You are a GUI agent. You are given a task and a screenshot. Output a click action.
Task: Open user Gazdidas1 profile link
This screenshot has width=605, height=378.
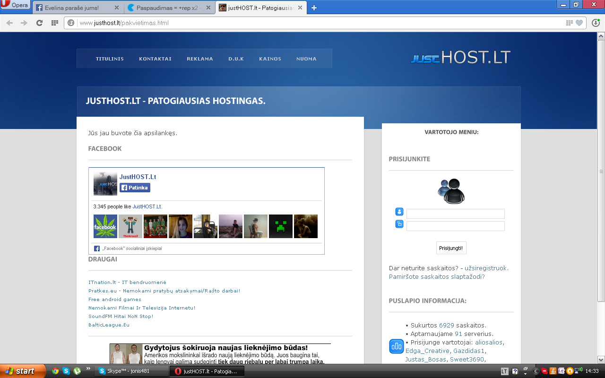point(469,351)
